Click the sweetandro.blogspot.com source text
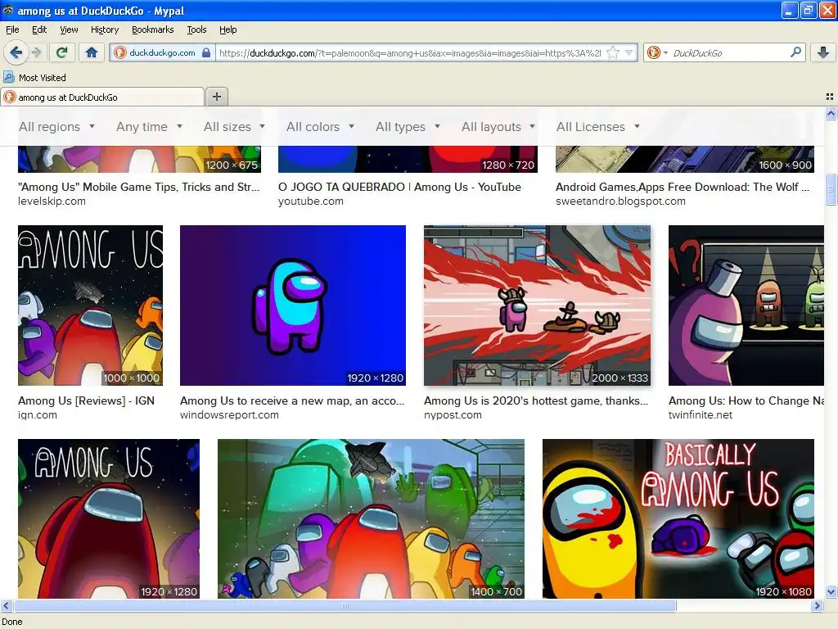Image resolution: width=838 pixels, height=629 pixels. [x=620, y=201]
